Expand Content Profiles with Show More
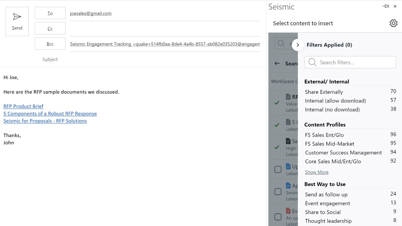Viewport: 402px width, 226px height. pos(317,172)
